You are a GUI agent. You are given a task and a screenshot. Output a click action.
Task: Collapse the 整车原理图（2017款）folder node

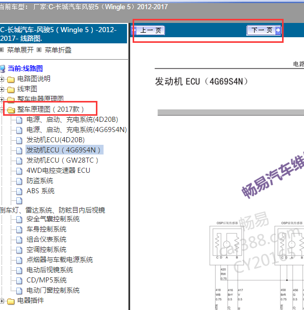coord(2,110)
